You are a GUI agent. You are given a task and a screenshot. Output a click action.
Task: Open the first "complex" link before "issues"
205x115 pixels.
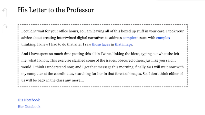click(130, 38)
